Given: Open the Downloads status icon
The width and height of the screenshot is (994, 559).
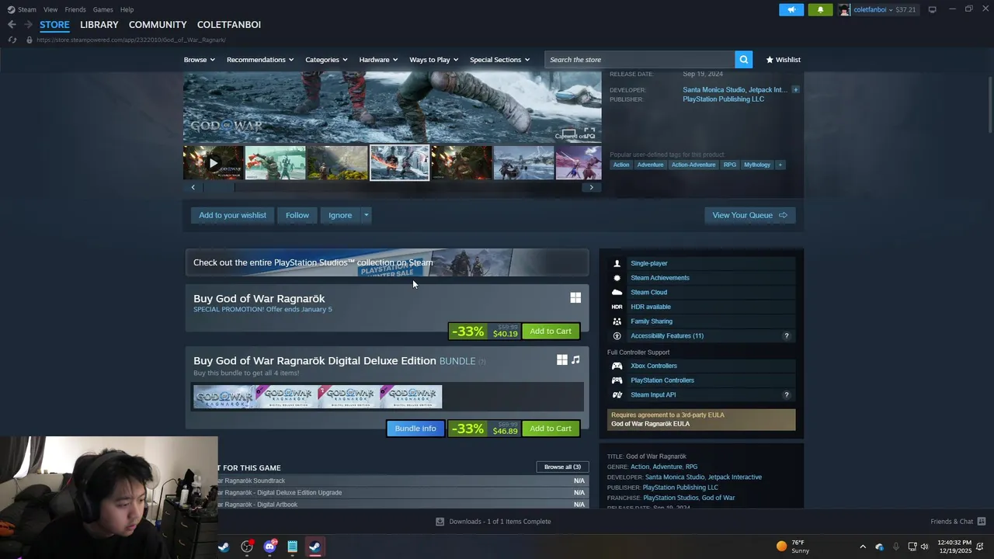Looking at the screenshot, I should (440, 522).
